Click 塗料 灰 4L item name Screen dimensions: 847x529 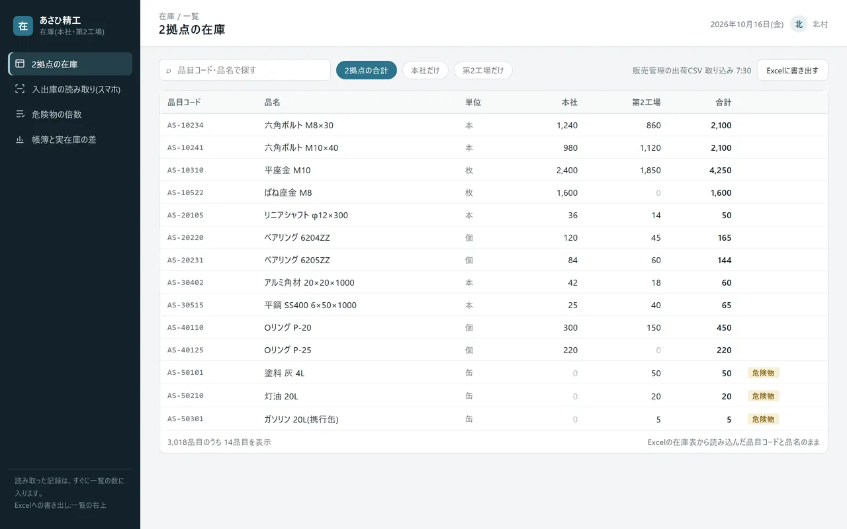click(x=285, y=373)
